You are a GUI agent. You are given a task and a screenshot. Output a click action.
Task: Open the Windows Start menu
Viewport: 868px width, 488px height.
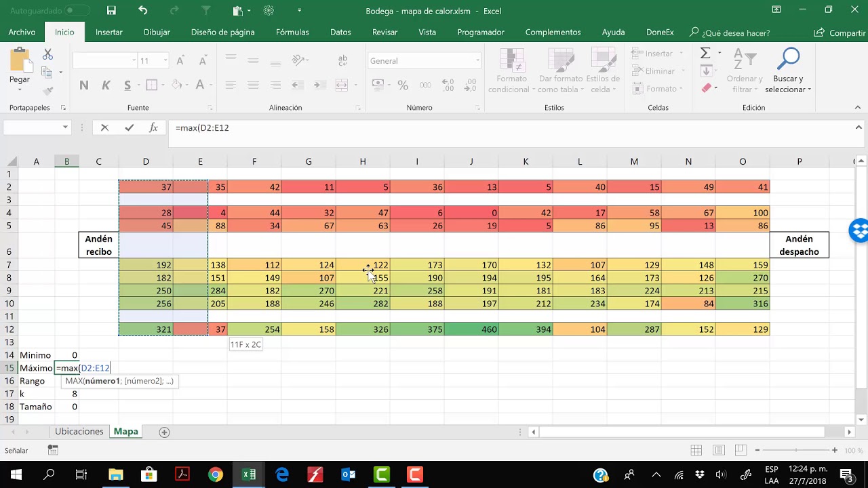coord(16,474)
